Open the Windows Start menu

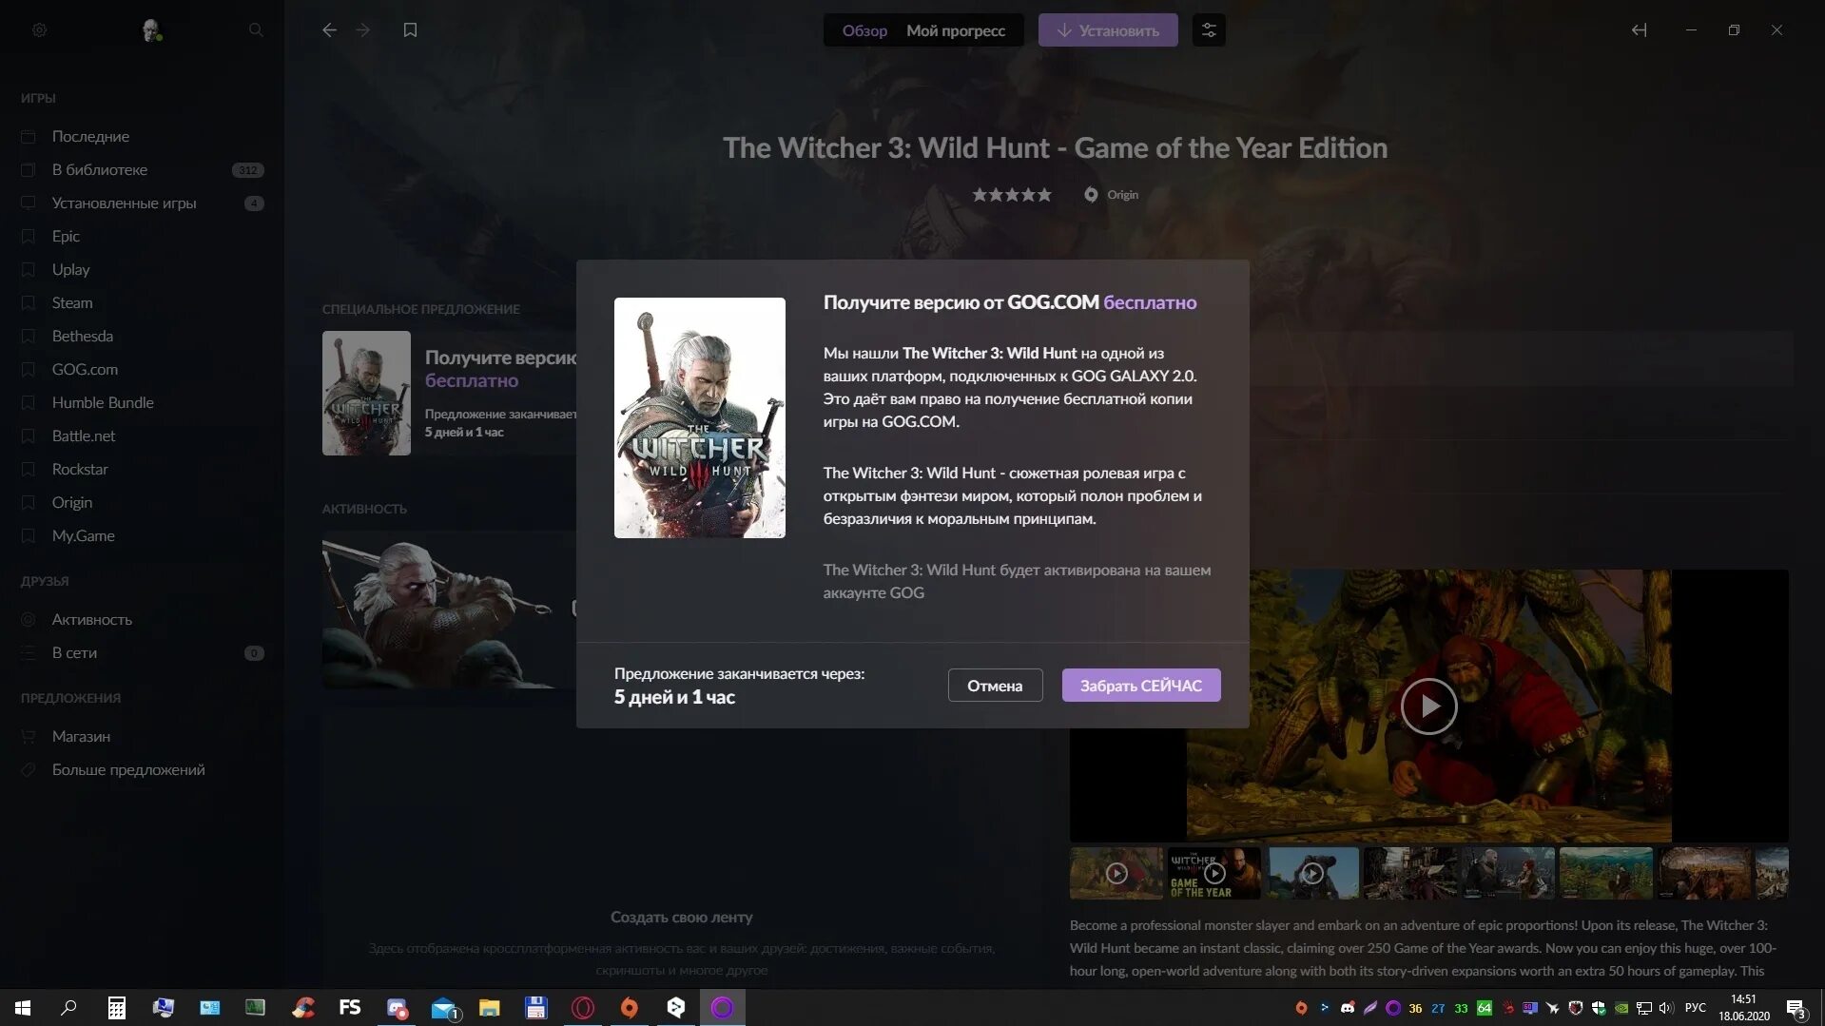pyautogui.click(x=23, y=1007)
